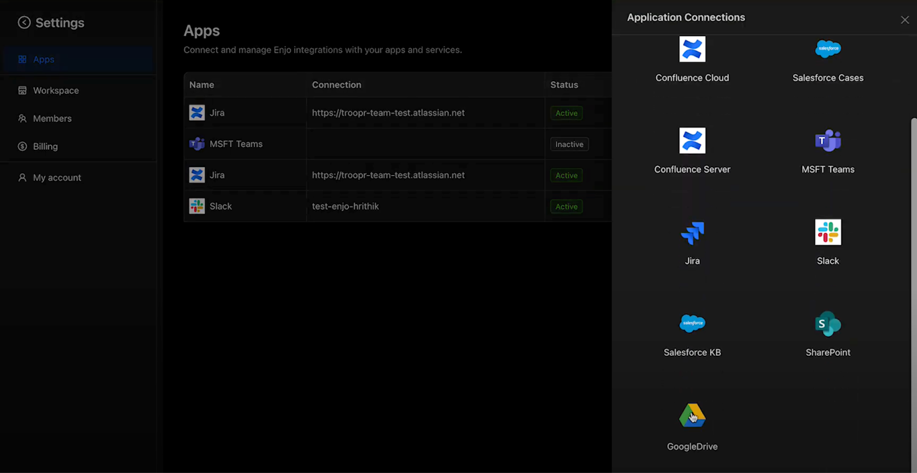Select the SharePoint connection icon

point(828,324)
